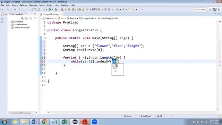The image size is (222, 125).
Task: Click the Coverage launch icon
Action: 56,9
